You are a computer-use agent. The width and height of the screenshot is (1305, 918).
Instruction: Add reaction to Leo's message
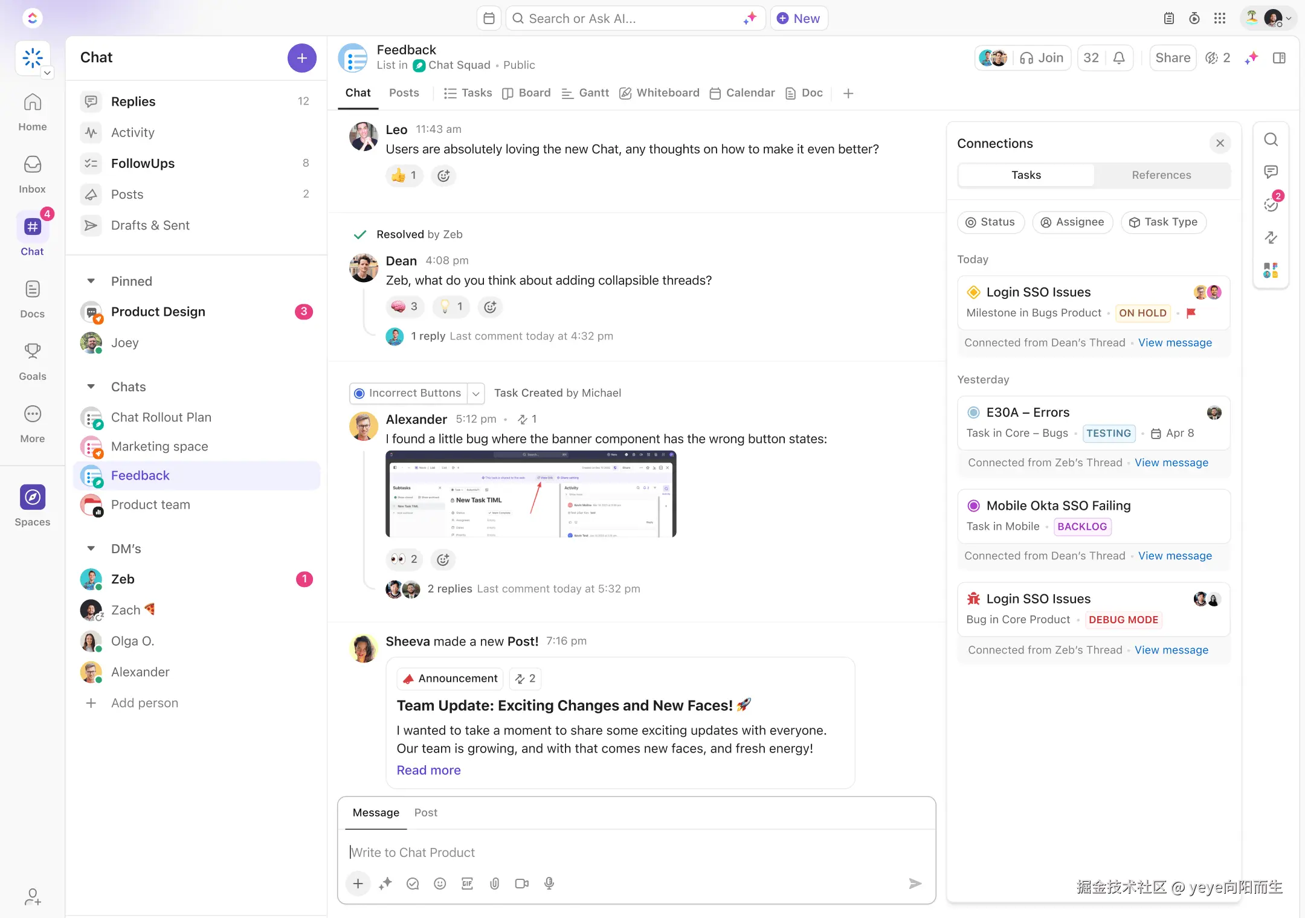click(443, 176)
